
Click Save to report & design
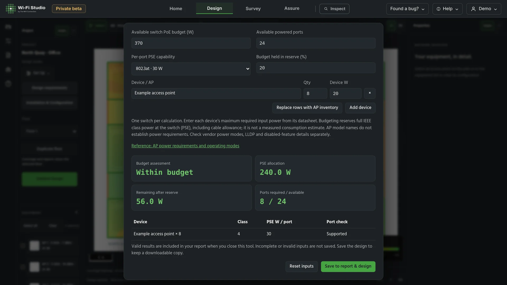pos(348,266)
